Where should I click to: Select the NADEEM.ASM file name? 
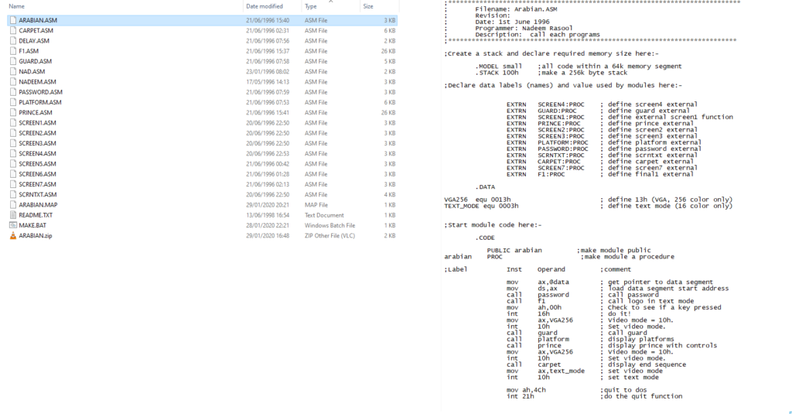(x=37, y=81)
